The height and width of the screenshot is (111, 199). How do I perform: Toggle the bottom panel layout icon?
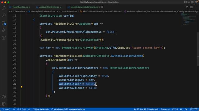click(x=189, y=2)
